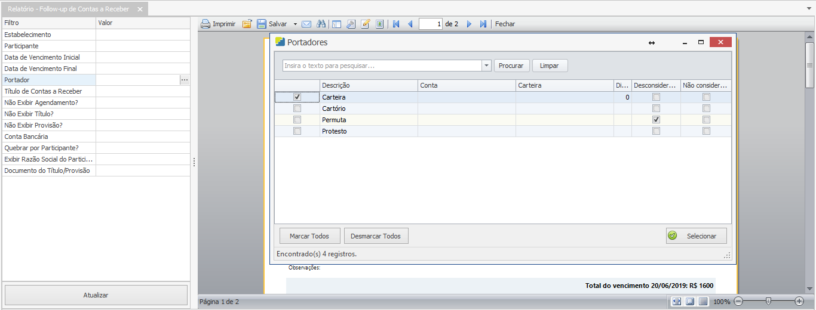Image resolution: width=816 pixels, height=310 pixels.
Task: Check the Protesto row selection checkbox
Action: (x=297, y=131)
